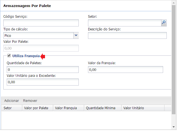Select the Quantidade de Paletes field
178x132 pixels.
click(43, 70)
